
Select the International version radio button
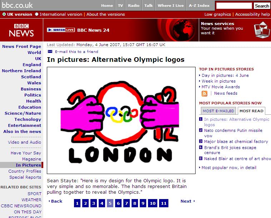(36, 14)
